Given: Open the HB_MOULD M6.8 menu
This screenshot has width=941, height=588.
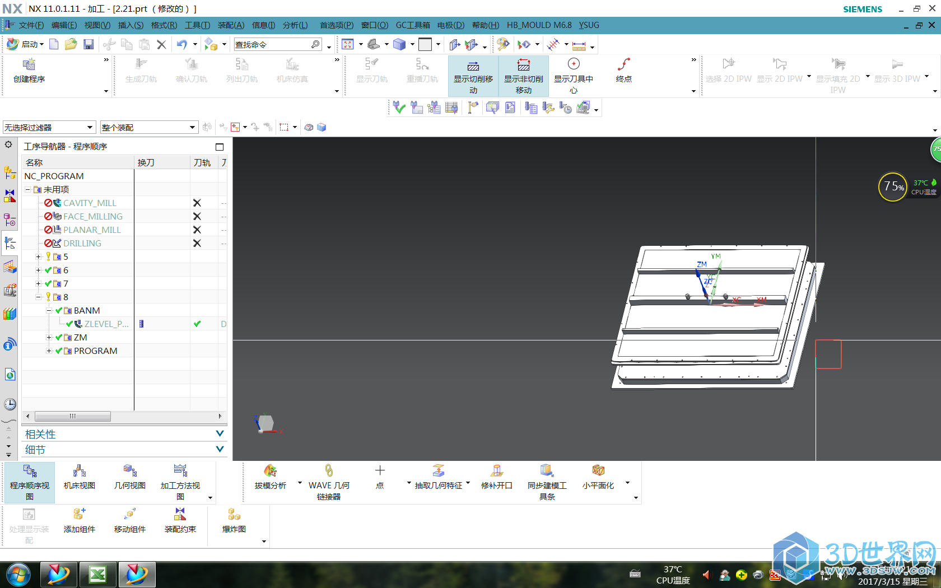Looking at the screenshot, I should 539,25.
